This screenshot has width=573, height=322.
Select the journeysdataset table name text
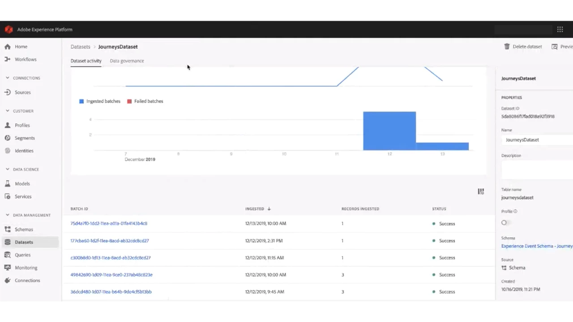[517, 197]
